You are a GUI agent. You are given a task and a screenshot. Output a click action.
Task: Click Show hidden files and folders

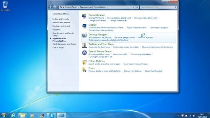136,64
